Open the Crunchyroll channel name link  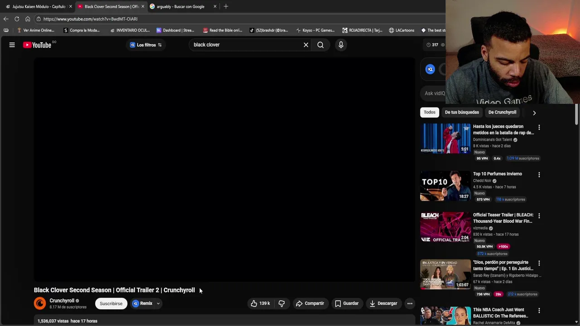62,301
